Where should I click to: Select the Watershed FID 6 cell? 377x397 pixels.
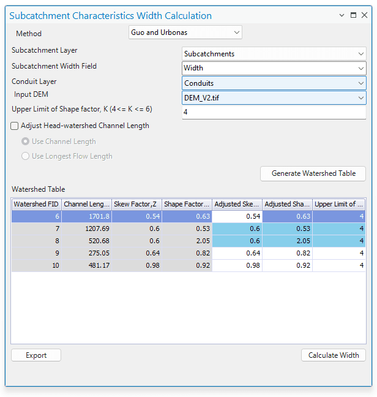tap(36, 216)
